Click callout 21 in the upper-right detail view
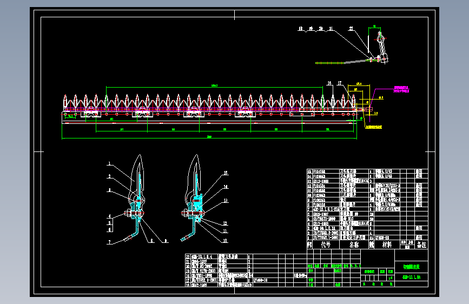The height and width of the screenshot is (304, 469). coord(331,29)
